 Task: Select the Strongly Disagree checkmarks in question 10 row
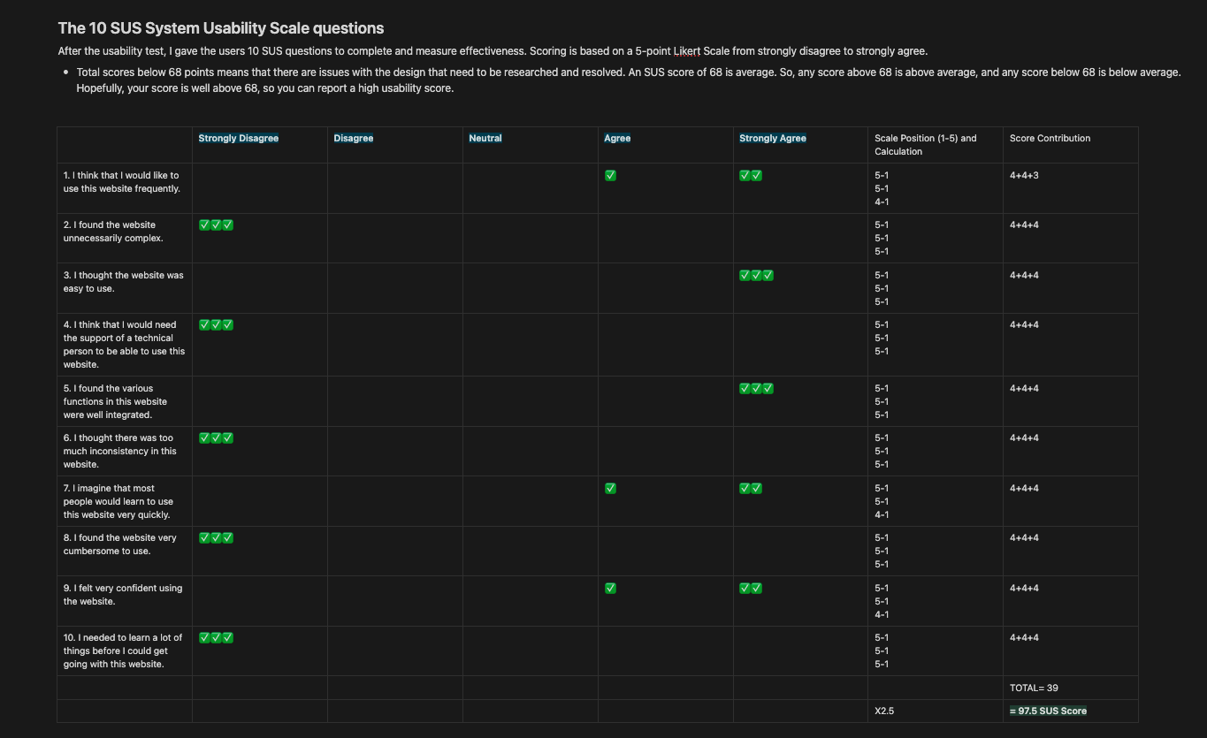(x=216, y=638)
